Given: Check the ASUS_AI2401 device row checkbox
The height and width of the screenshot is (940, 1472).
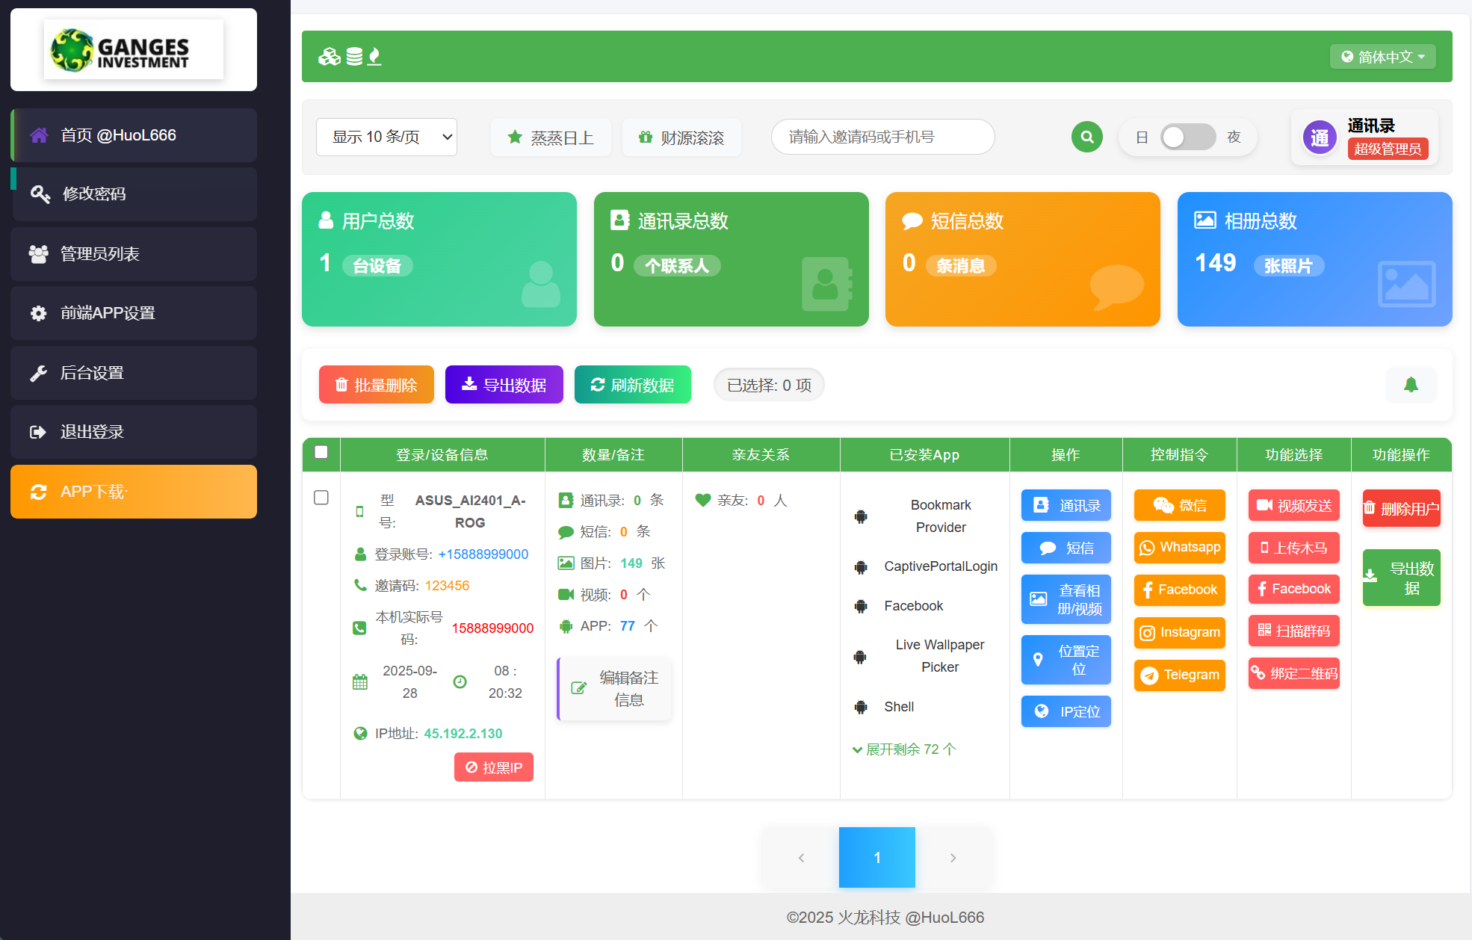Looking at the screenshot, I should point(321,498).
